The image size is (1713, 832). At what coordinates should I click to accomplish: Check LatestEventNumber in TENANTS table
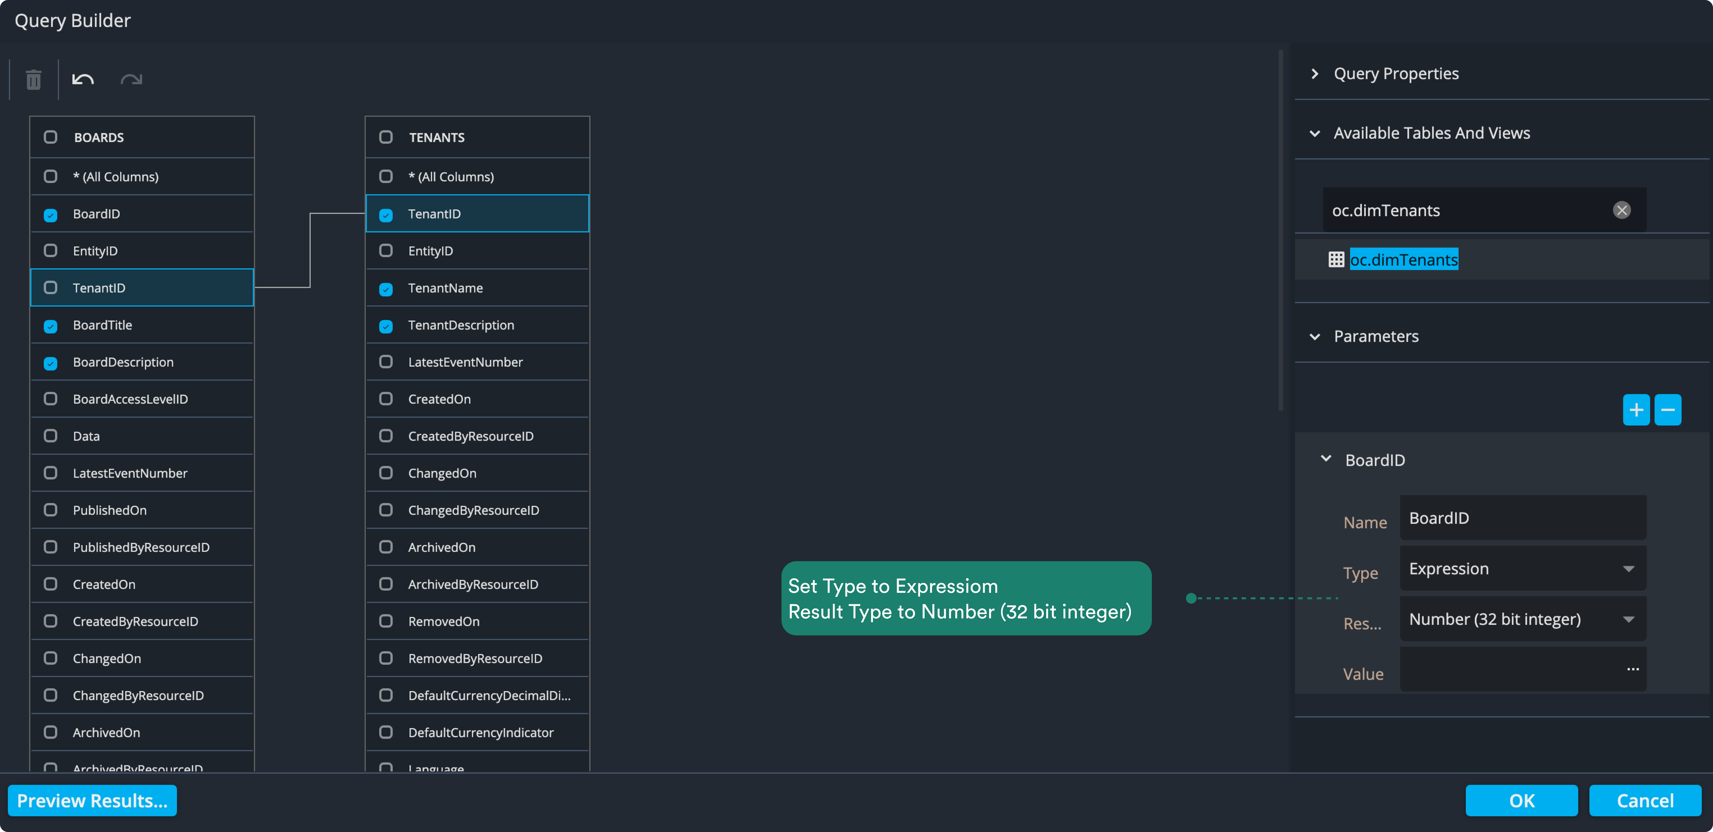(386, 362)
